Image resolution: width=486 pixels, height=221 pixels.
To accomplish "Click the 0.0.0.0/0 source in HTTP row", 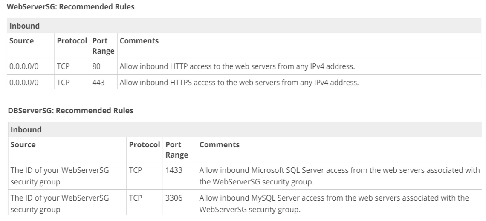I will point(24,66).
